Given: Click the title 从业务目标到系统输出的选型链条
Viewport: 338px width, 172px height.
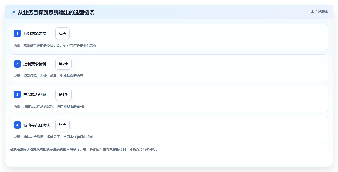Looking at the screenshot, I should coord(56,12).
